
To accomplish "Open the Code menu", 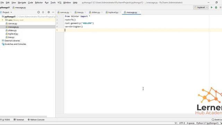I will [x=31, y=2].
